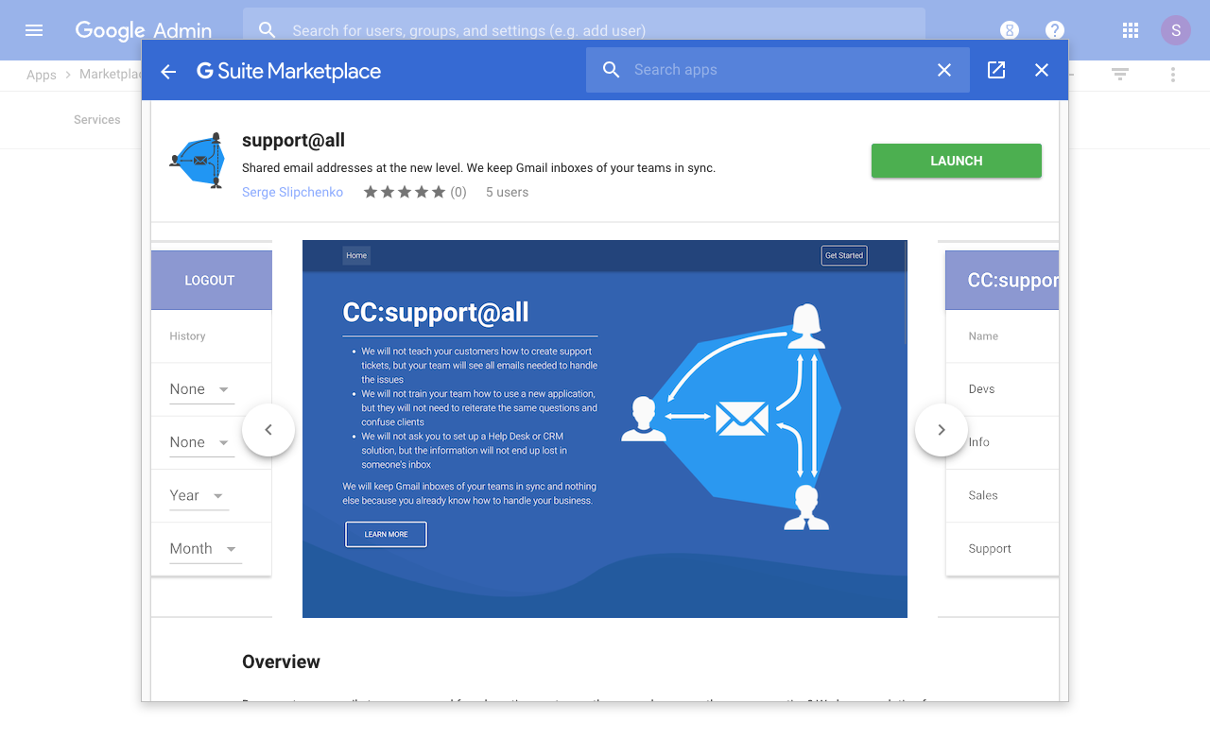Click the G Suite Marketplace title

point(289,71)
